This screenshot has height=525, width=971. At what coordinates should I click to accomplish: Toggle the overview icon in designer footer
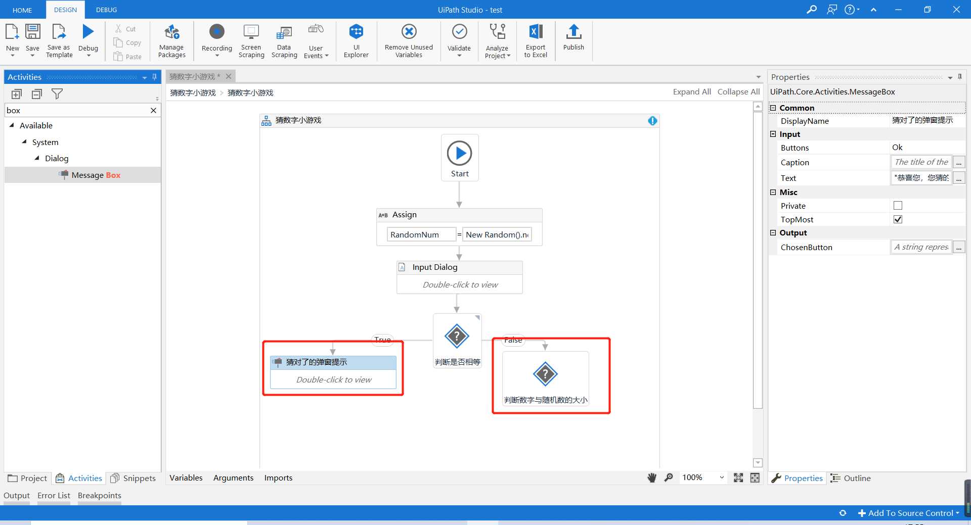755,478
